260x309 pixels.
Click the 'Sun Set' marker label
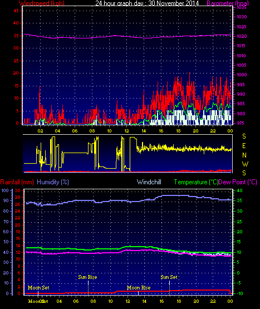click(169, 277)
